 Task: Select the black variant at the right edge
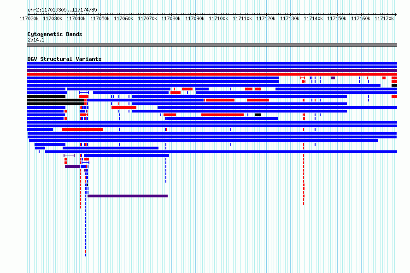(x=394, y=85)
